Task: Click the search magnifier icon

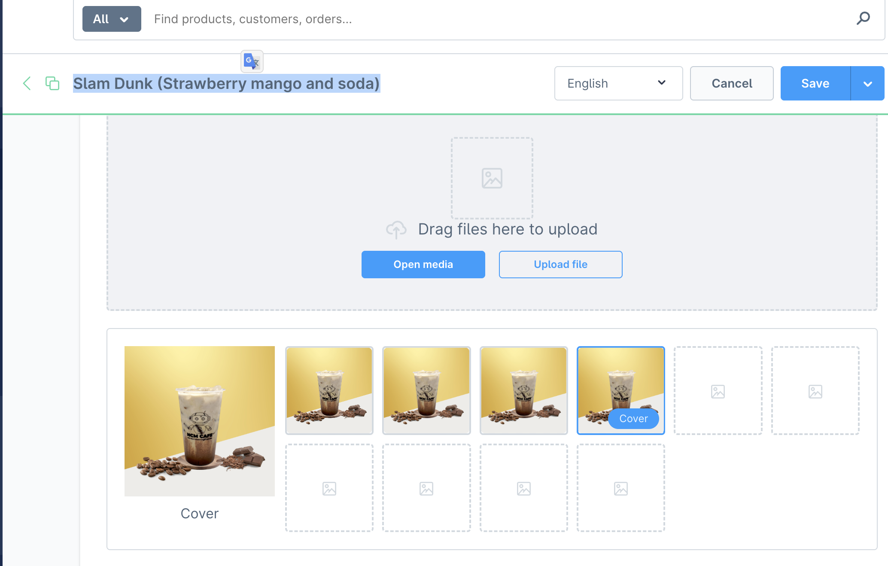Action: coord(863,18)
